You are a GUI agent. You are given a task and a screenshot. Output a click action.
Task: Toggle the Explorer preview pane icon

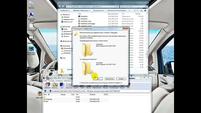pos(141,10)
